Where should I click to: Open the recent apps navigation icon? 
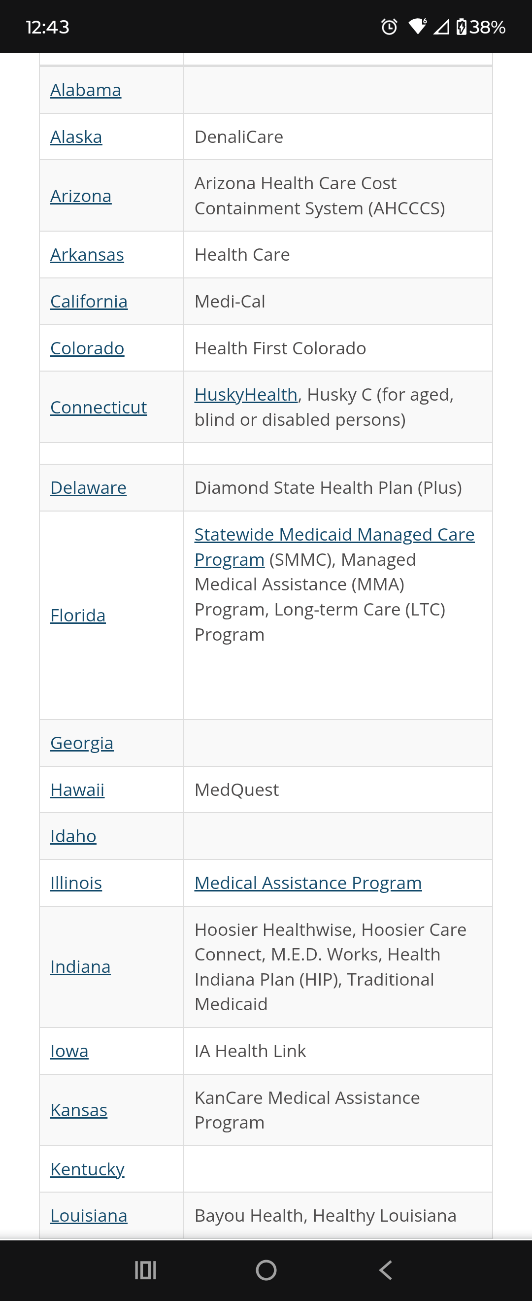145,1269
